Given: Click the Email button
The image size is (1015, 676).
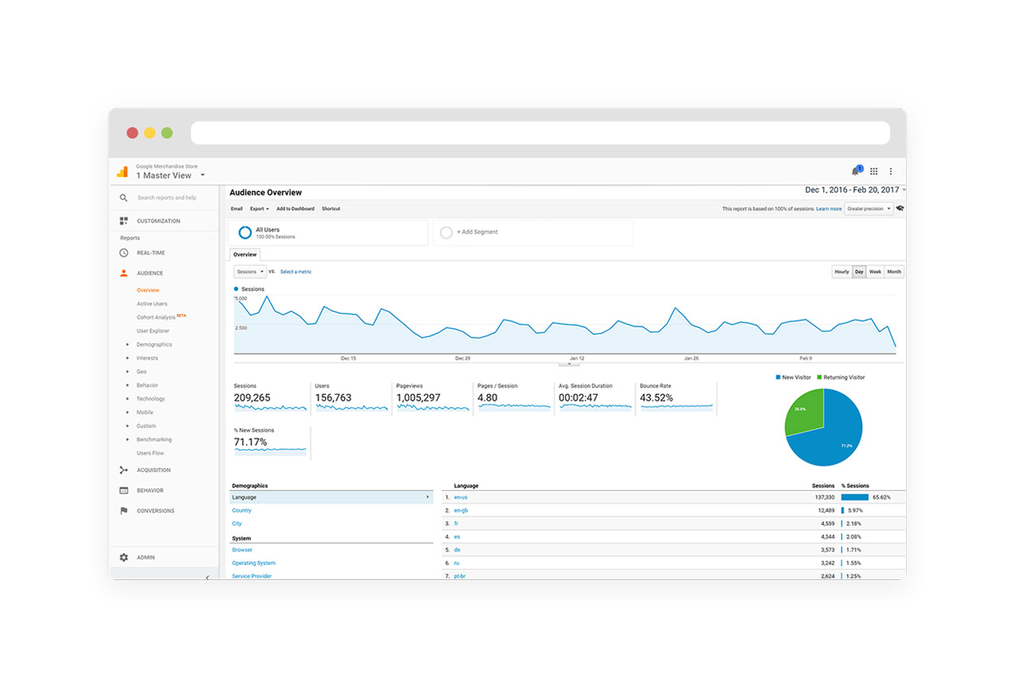Looking at the screenshot, I should tap(237, 209).
